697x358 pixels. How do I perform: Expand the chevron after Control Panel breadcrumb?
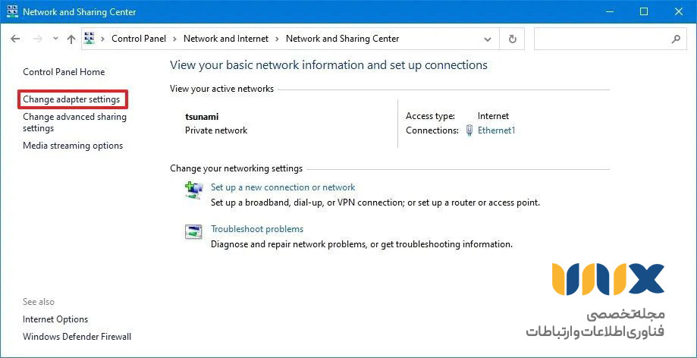click(174, 39)
